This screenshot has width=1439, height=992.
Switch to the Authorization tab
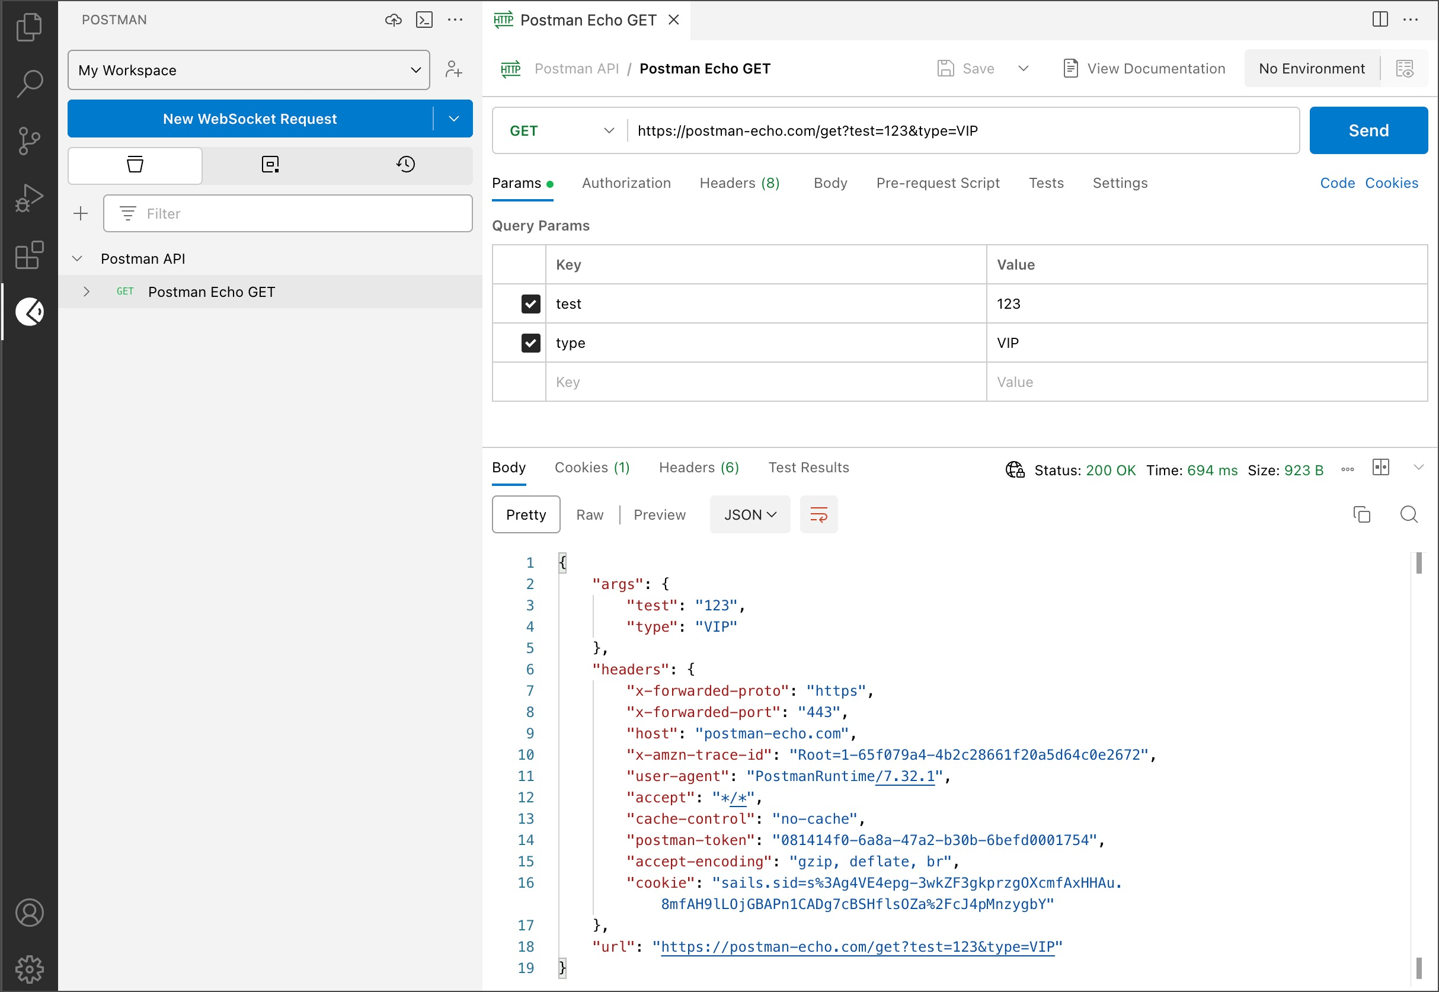(628, 183)
